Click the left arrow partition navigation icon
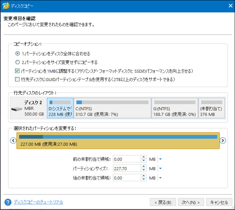This screenshot has width=235, height=210. pos(13,140)
